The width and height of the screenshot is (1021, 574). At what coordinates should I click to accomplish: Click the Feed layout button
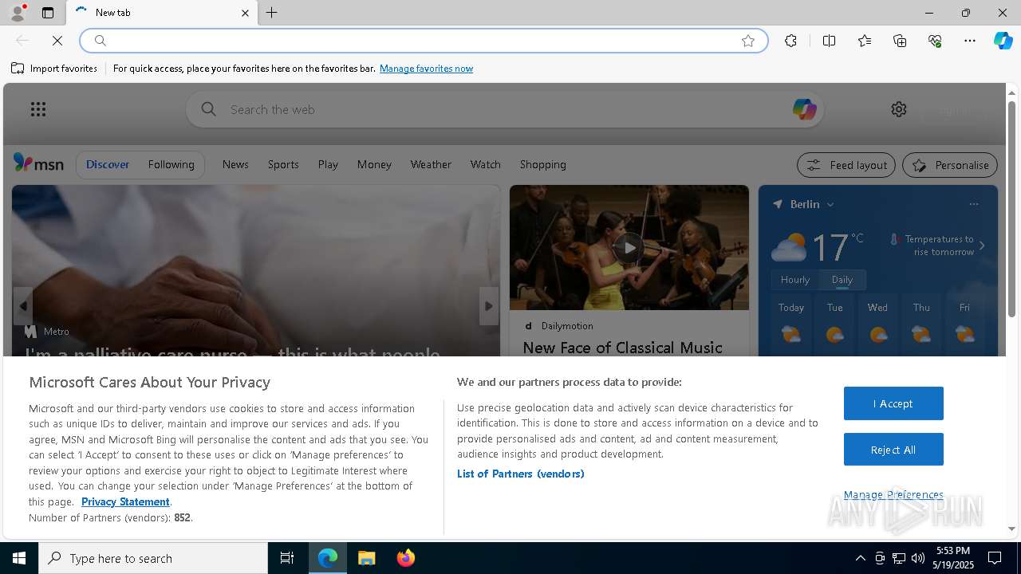846,165
